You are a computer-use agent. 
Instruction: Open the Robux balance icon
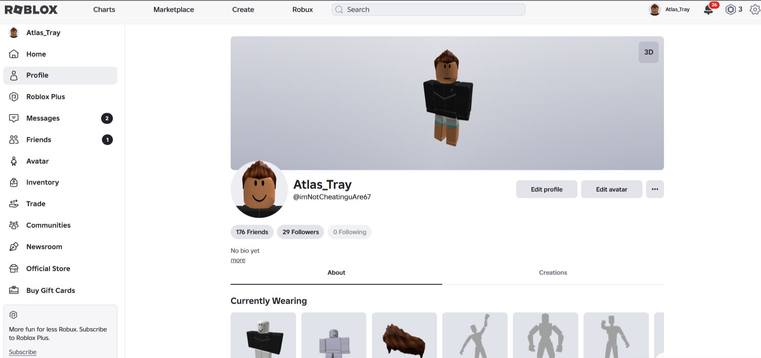(731, 10)
